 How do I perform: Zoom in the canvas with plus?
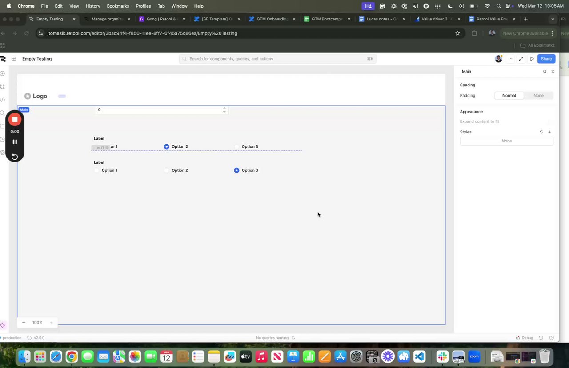tap(51, 323)
